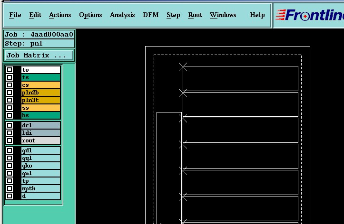Open the Edit menu

35,15
